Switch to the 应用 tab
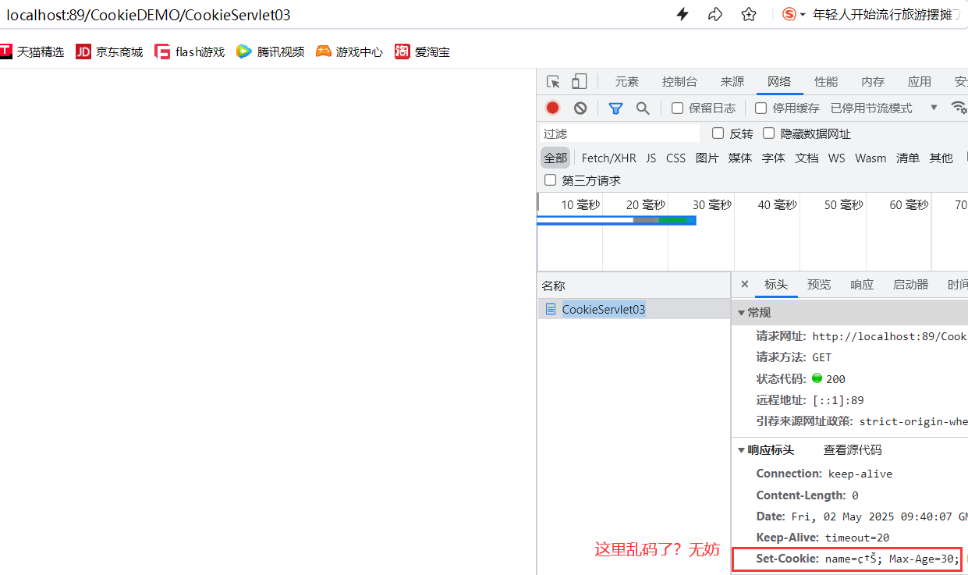The width and height of the screenshot is (968, 575). coord(920,82)
